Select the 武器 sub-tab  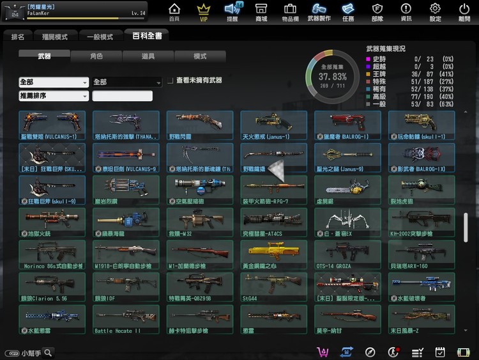44,56
